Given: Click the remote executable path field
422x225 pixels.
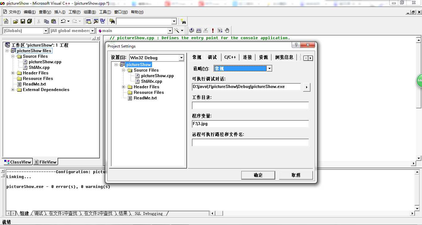Looking at the screenshot, I should tap(250, 143).
